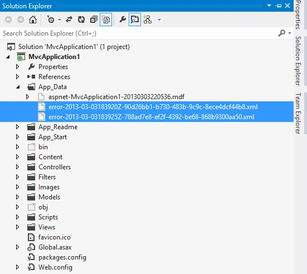
Task: Click the Back navigation arrow in toolbar
Action: [x=8, y=19]
